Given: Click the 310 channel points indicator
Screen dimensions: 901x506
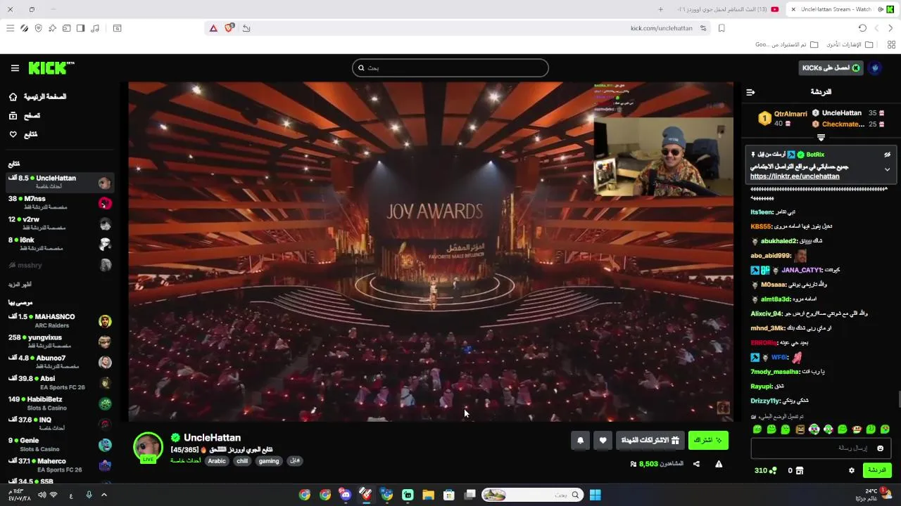Looking at the screenshot, I should (x=765, y=470).
